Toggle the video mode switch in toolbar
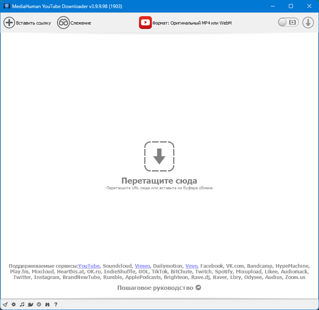 tap(288, 22)
